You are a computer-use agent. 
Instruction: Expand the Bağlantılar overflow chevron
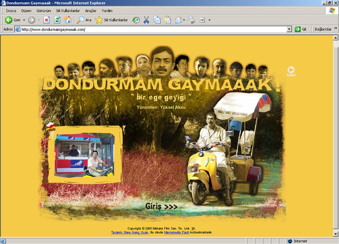[x=335, y=28]
